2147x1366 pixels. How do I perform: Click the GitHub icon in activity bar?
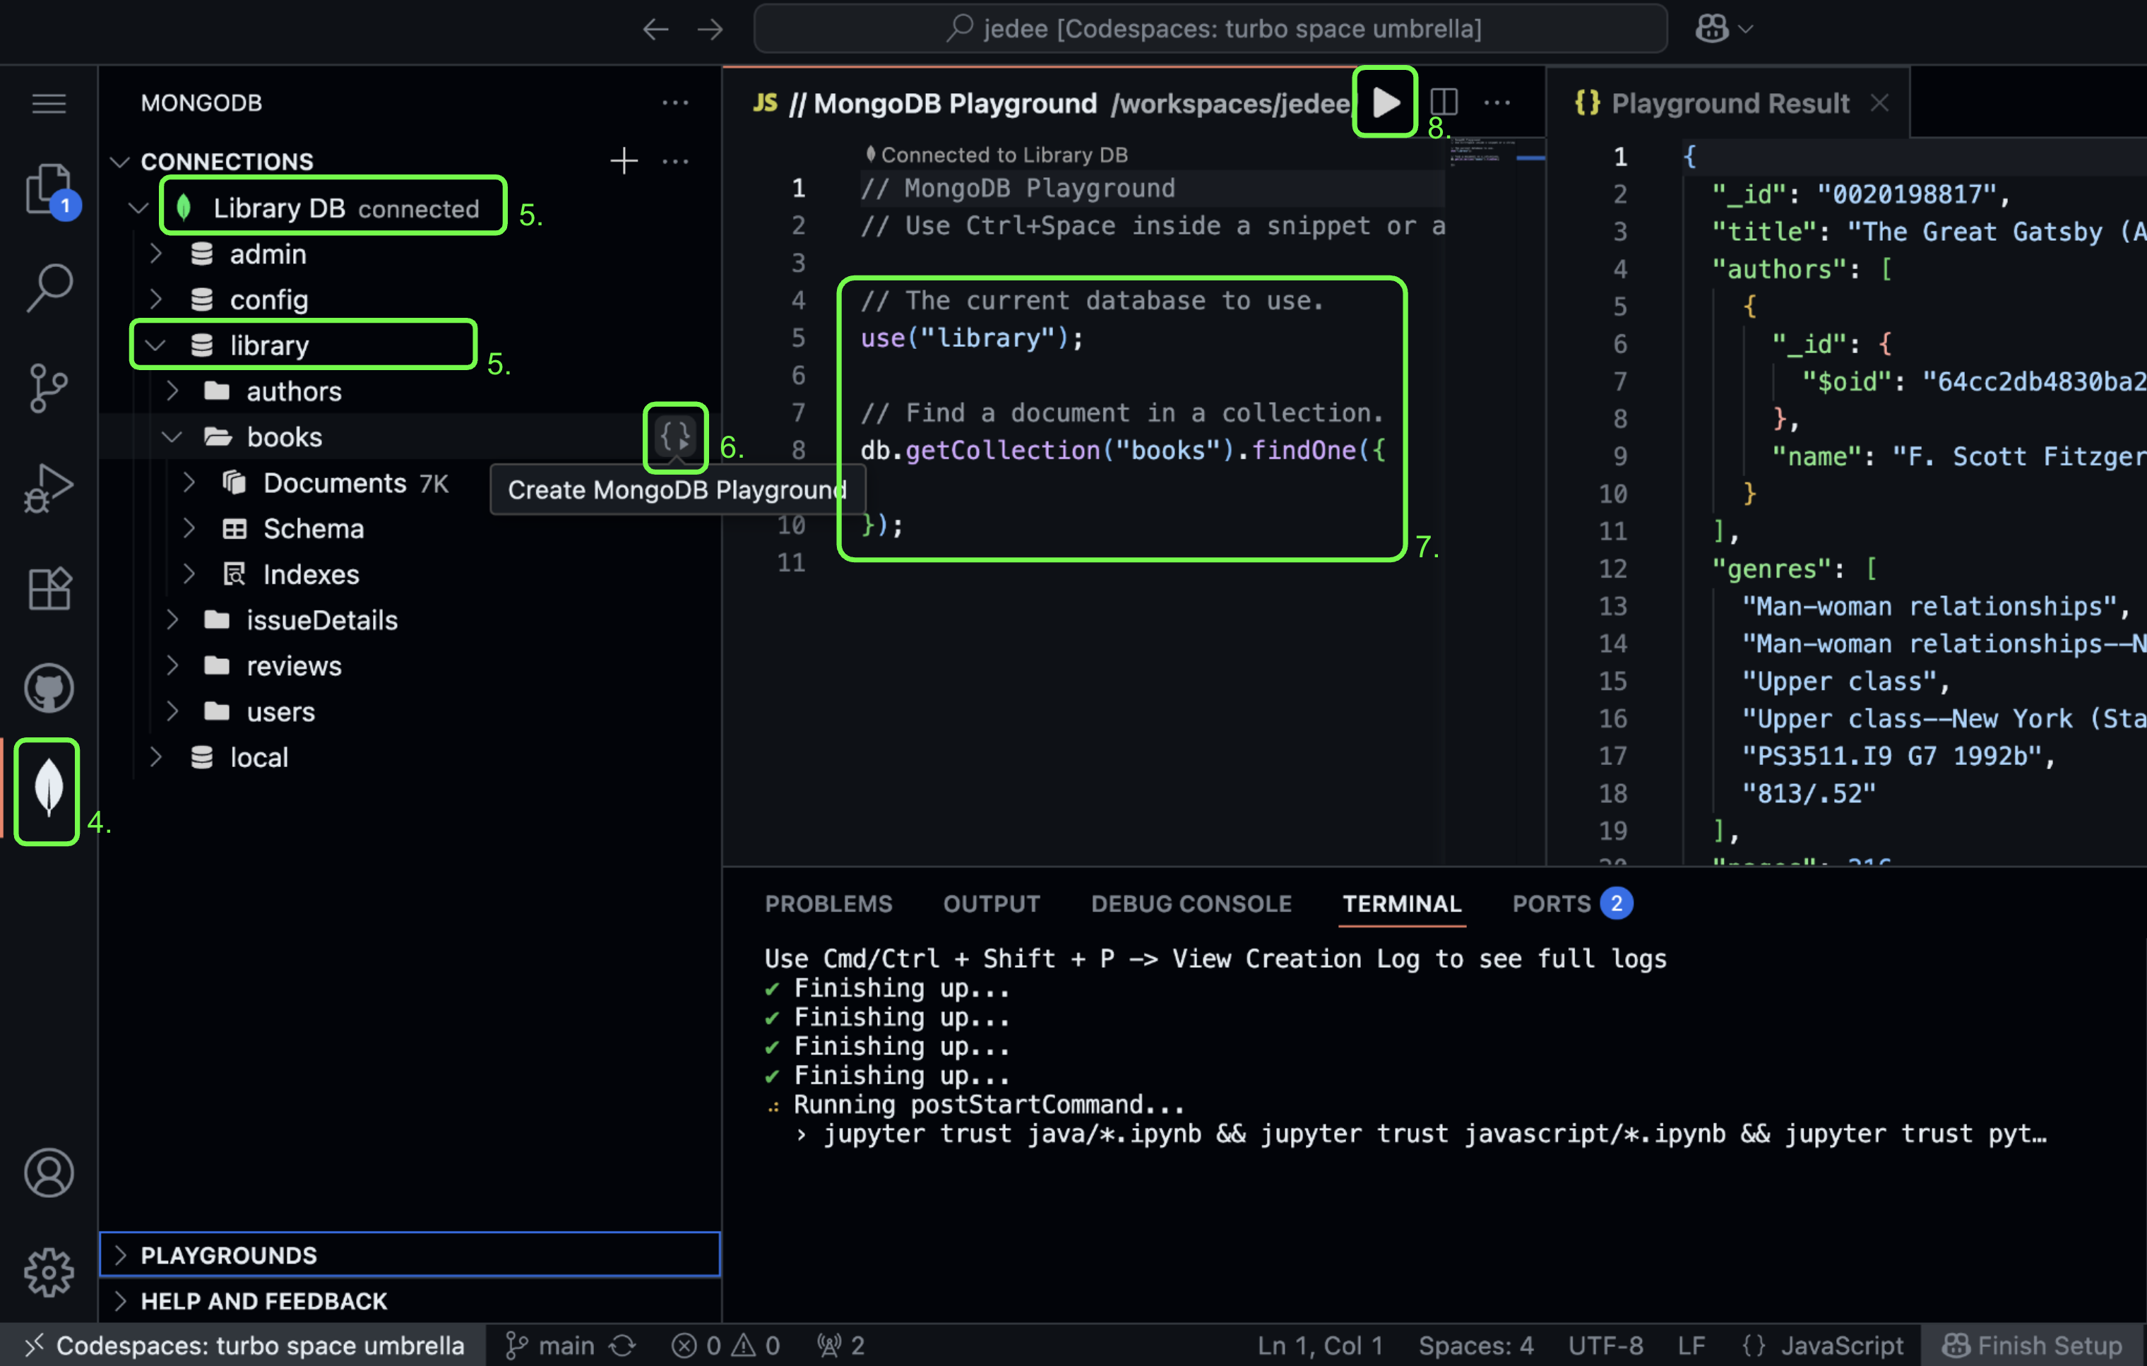48,689
